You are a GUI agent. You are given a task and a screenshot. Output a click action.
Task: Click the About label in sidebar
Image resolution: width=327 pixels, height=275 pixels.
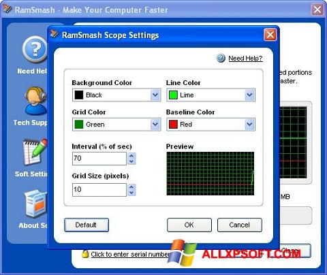[x=33, y=225]
